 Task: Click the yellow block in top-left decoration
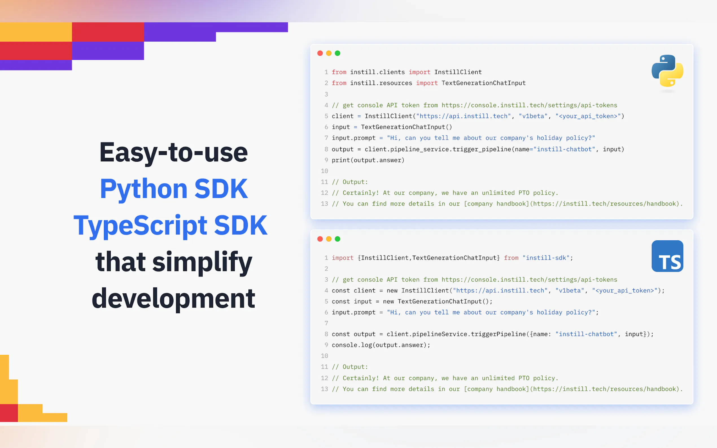pyautogui.click(x=36, y=32)
